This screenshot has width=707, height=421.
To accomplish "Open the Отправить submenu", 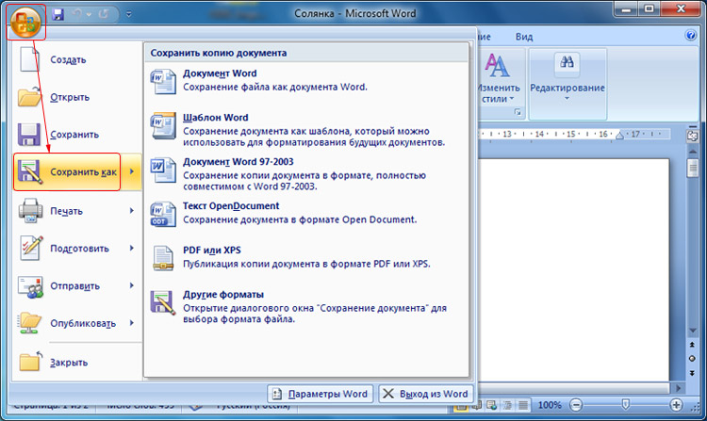I will click(77, 285).
